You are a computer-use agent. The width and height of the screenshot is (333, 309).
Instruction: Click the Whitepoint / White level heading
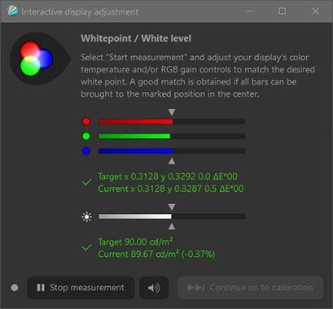(x=136, y=38)
